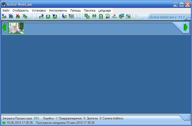Select the webcam preview thumbnail
Image resolution: width=192 pixels, height=126 pixels.
(16, 28)
